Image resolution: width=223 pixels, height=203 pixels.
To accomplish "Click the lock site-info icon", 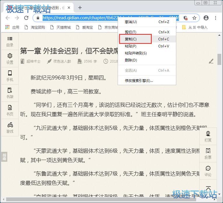I will click(x=38, y=18).
